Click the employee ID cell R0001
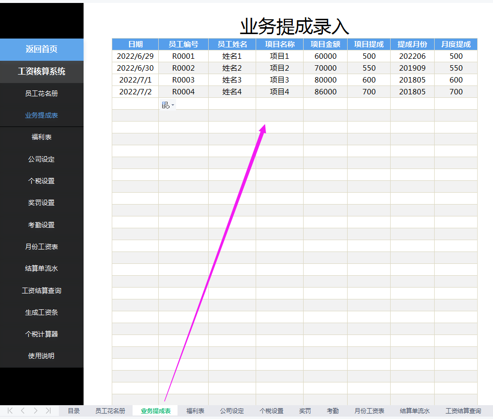The width and height of the screenshot is (493, 419). click(x=183, y=56)
